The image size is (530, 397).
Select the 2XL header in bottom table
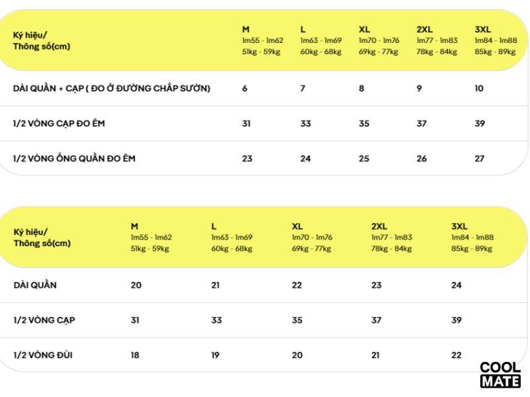[379, 226]
